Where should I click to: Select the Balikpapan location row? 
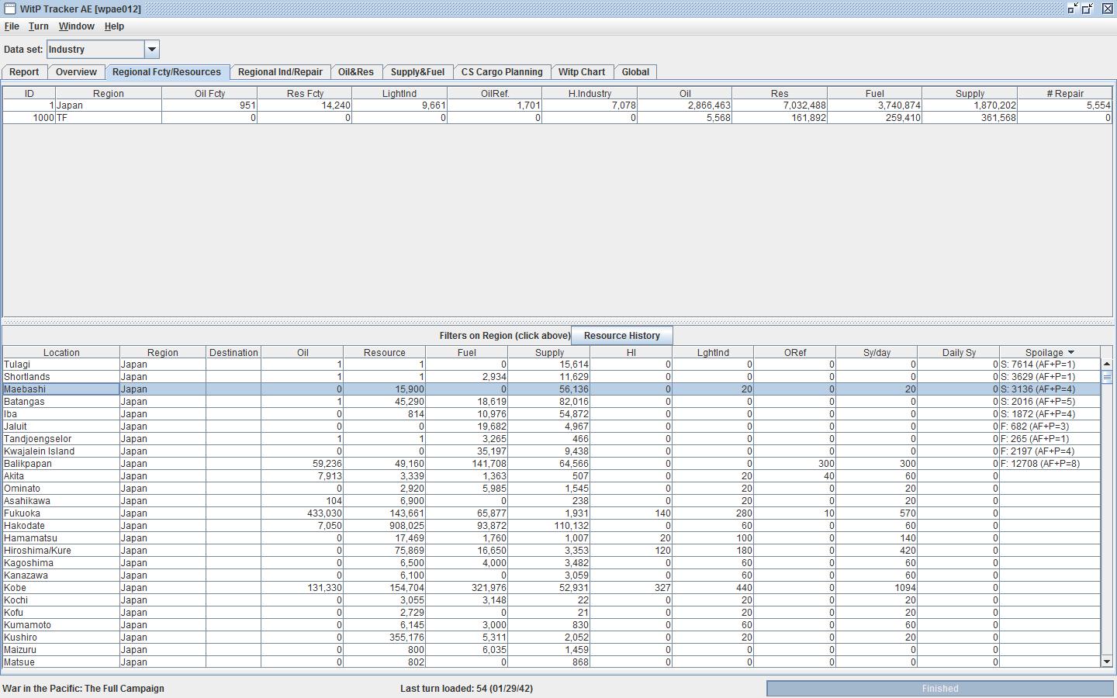[x=552, y=464]
